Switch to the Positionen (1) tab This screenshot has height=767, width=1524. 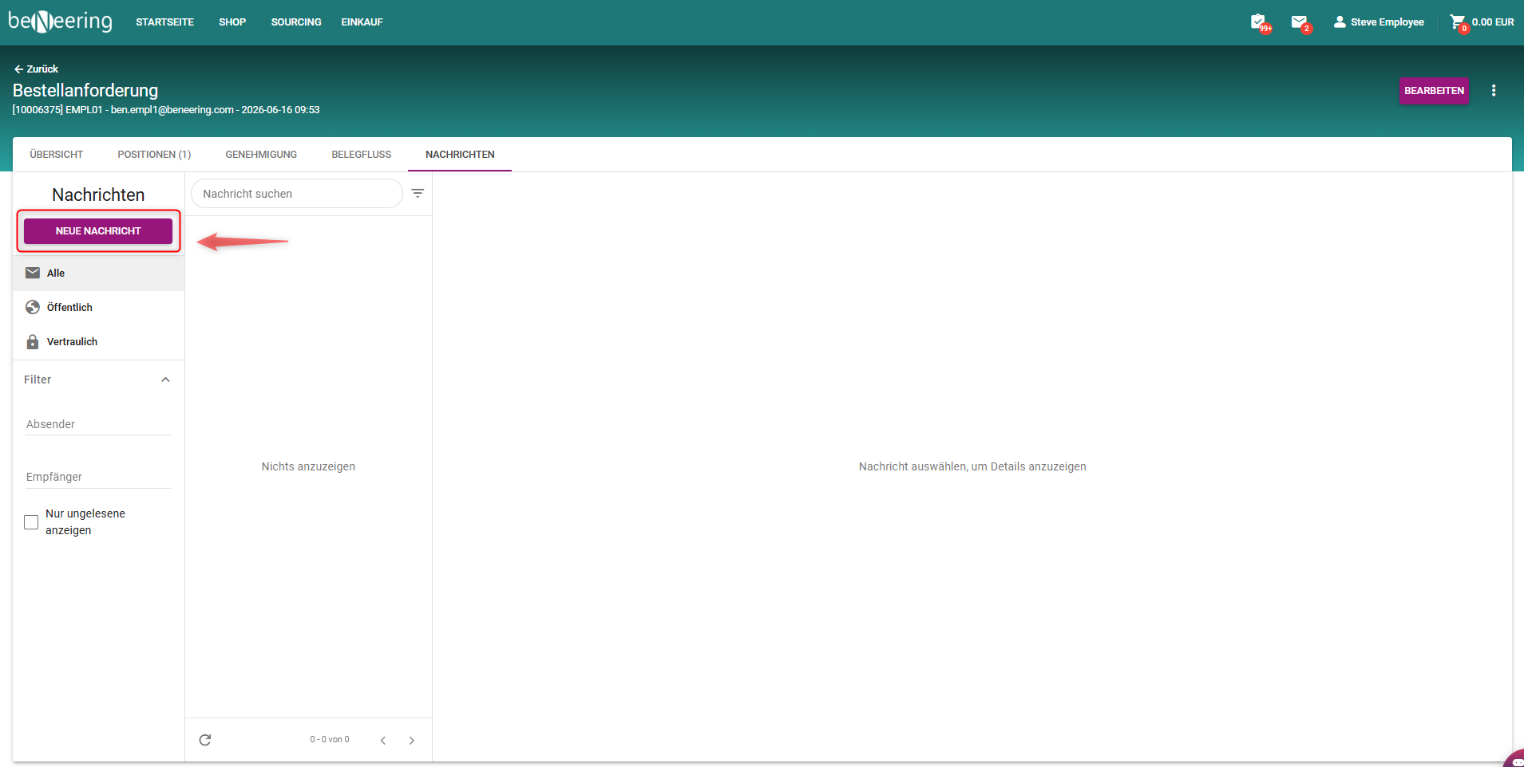pos(154,155)
